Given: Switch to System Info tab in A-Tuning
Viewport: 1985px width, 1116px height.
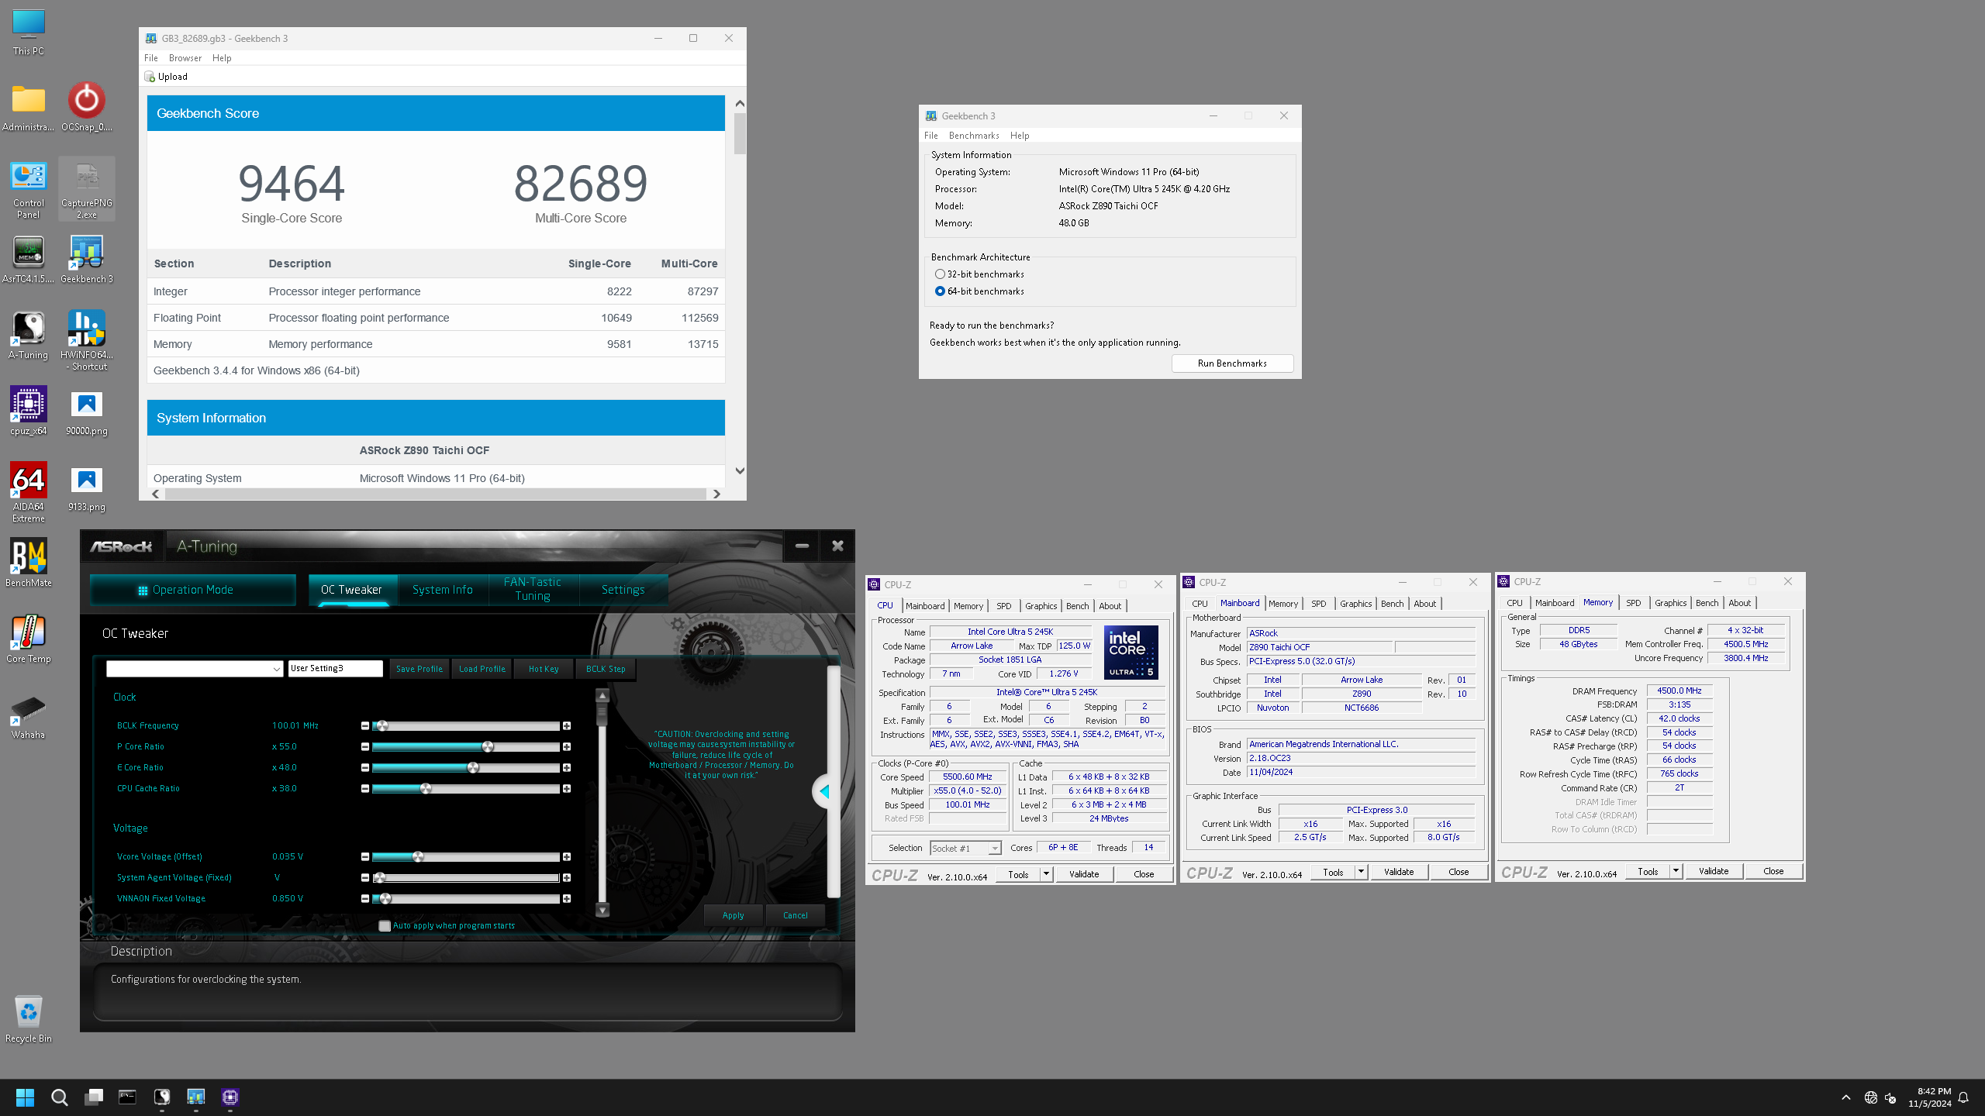Looking at the screenshot, I should pyautogui.click(x=443, y=590).
